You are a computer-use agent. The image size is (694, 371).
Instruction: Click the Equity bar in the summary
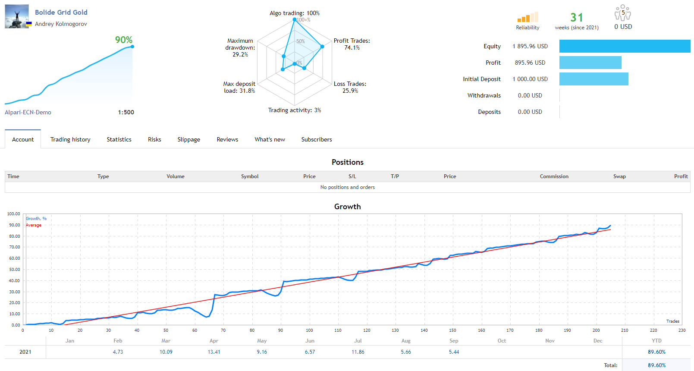click(625, 46)
